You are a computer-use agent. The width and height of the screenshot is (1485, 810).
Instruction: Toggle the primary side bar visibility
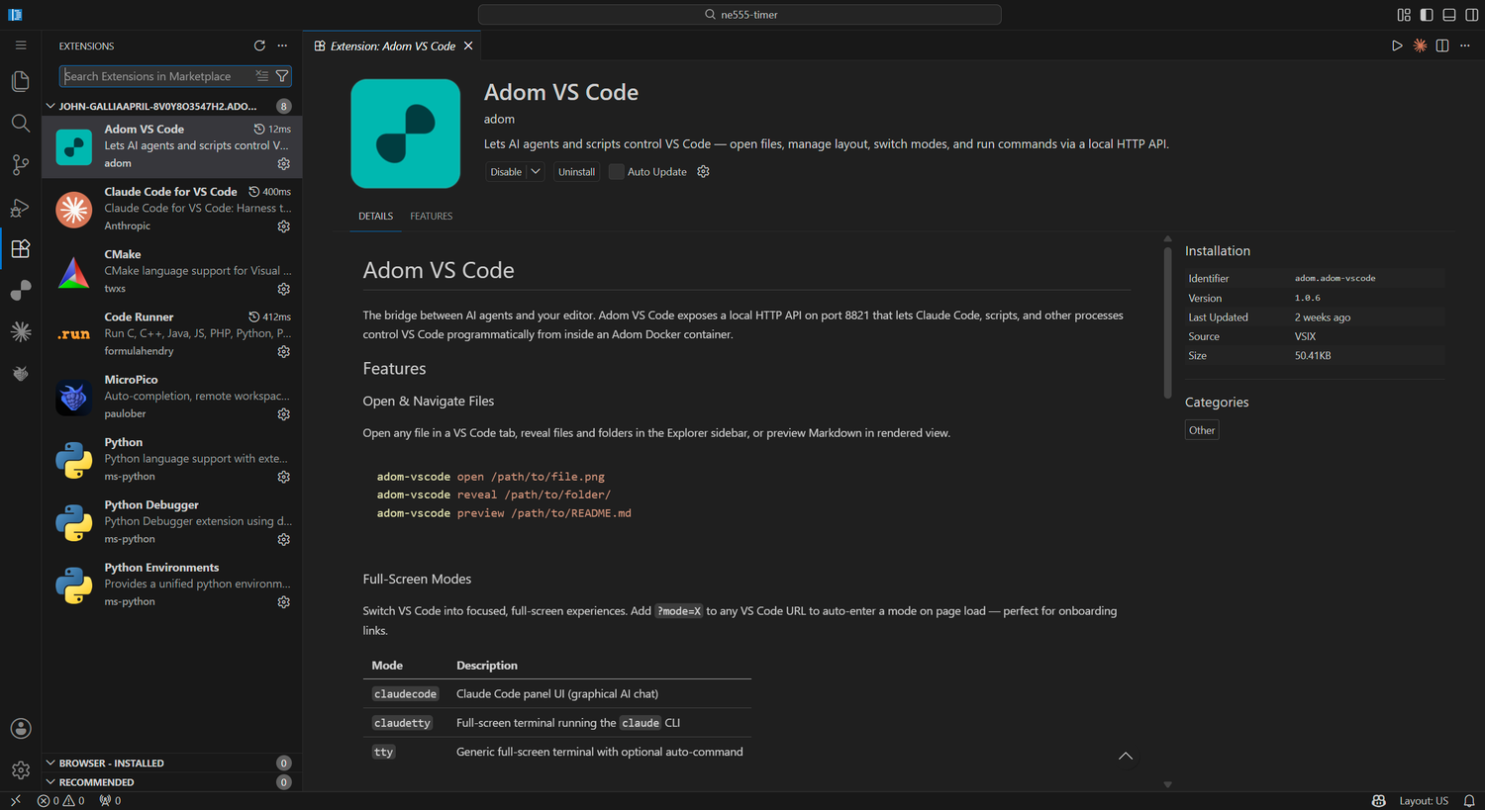(1427, 15)
